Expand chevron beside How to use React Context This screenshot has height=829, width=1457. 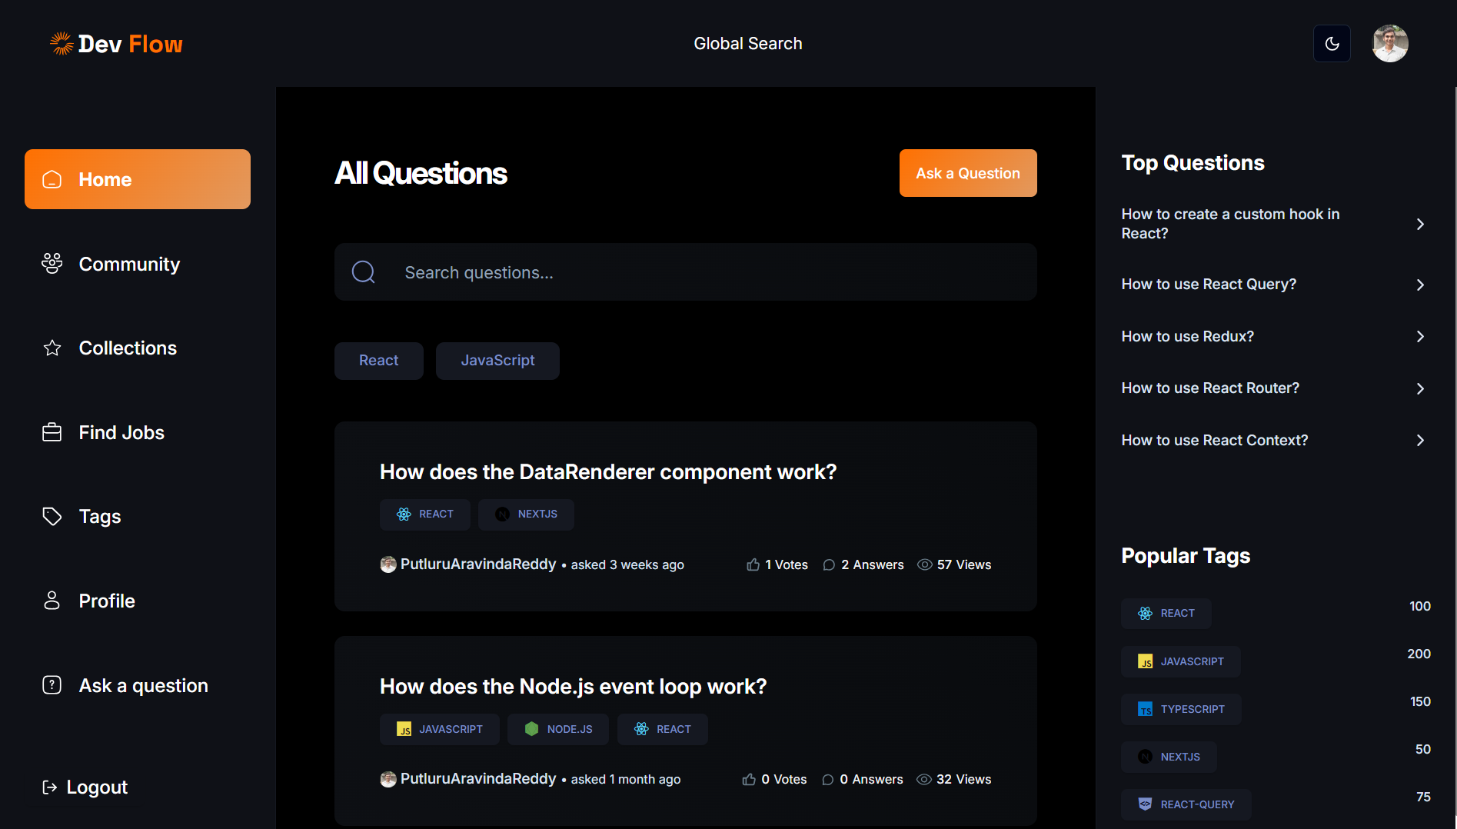[x=1420, y=441]
